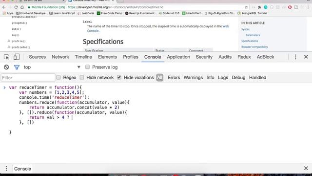Jump to Browser compatibility section
This screenshot has height=176, width=312.
[x=254, y=47]
